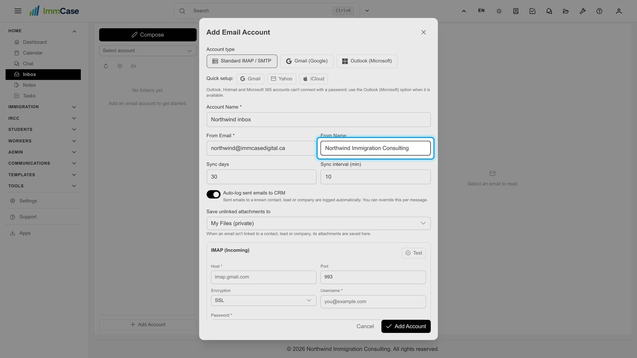Test the IMAP incoming connection

tap(414, 253)
